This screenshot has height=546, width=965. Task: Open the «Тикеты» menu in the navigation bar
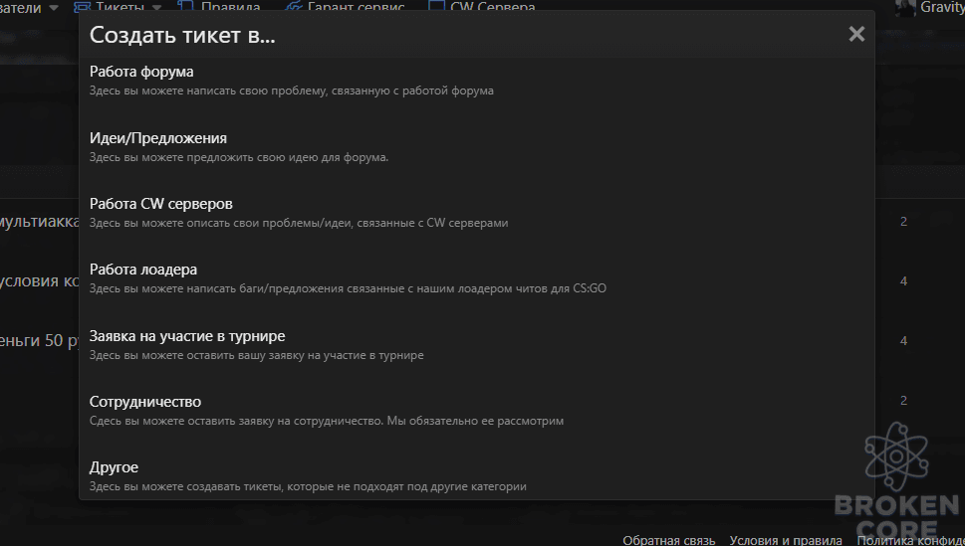coord(121,7)
